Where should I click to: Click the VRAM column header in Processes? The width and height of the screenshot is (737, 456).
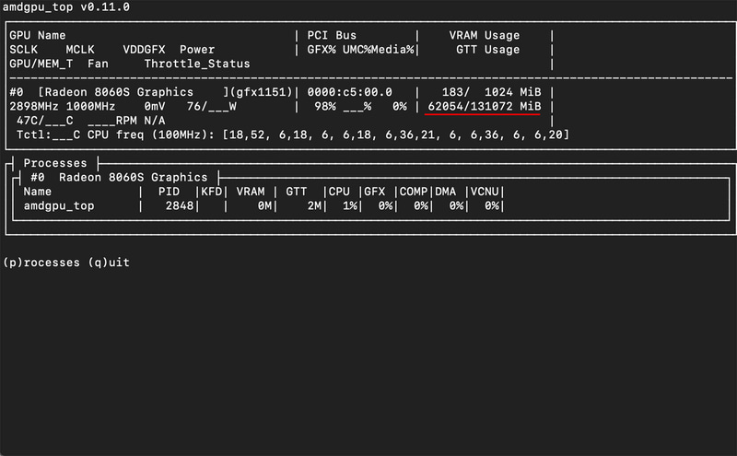251,192
